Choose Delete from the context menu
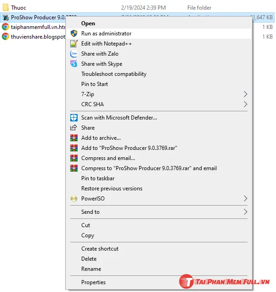 (158, 259)
